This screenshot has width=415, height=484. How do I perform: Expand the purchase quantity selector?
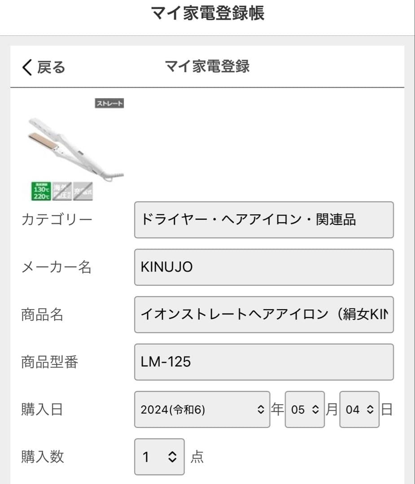159,457
